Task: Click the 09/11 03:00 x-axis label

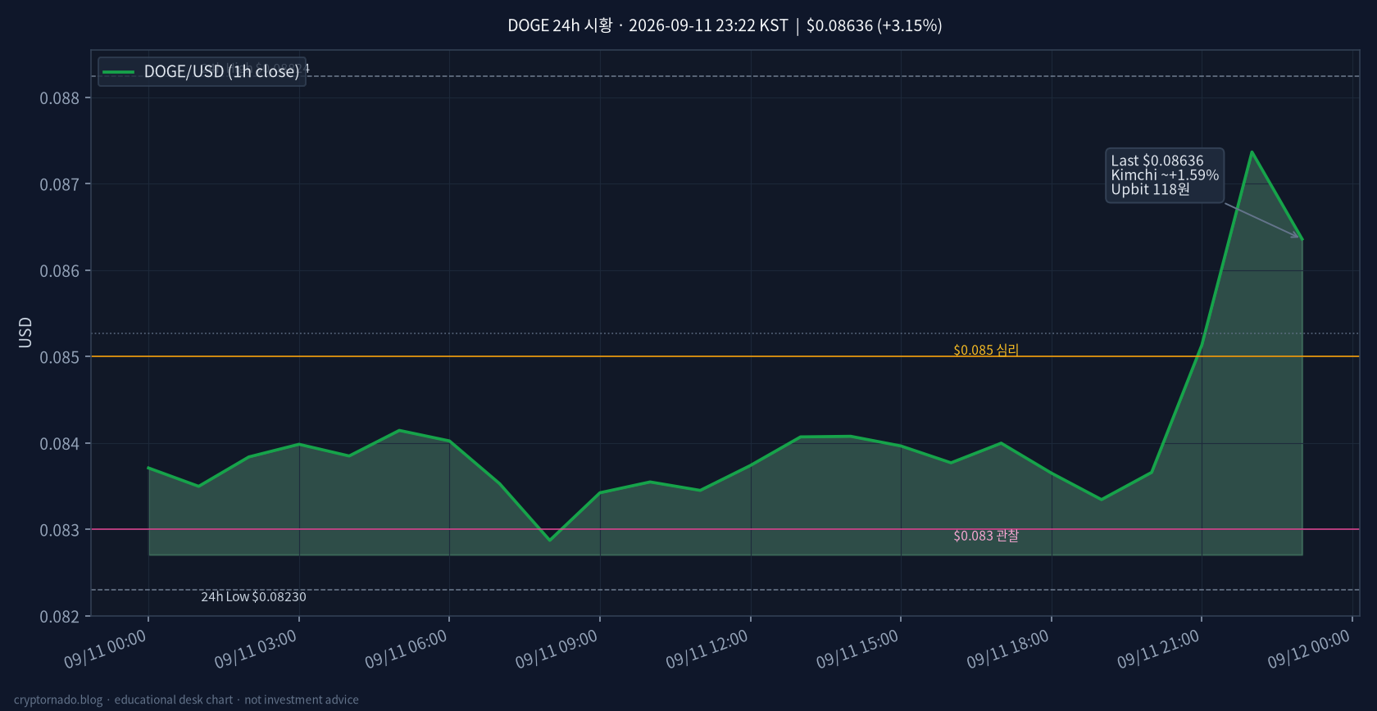Action: pos(256,649)
